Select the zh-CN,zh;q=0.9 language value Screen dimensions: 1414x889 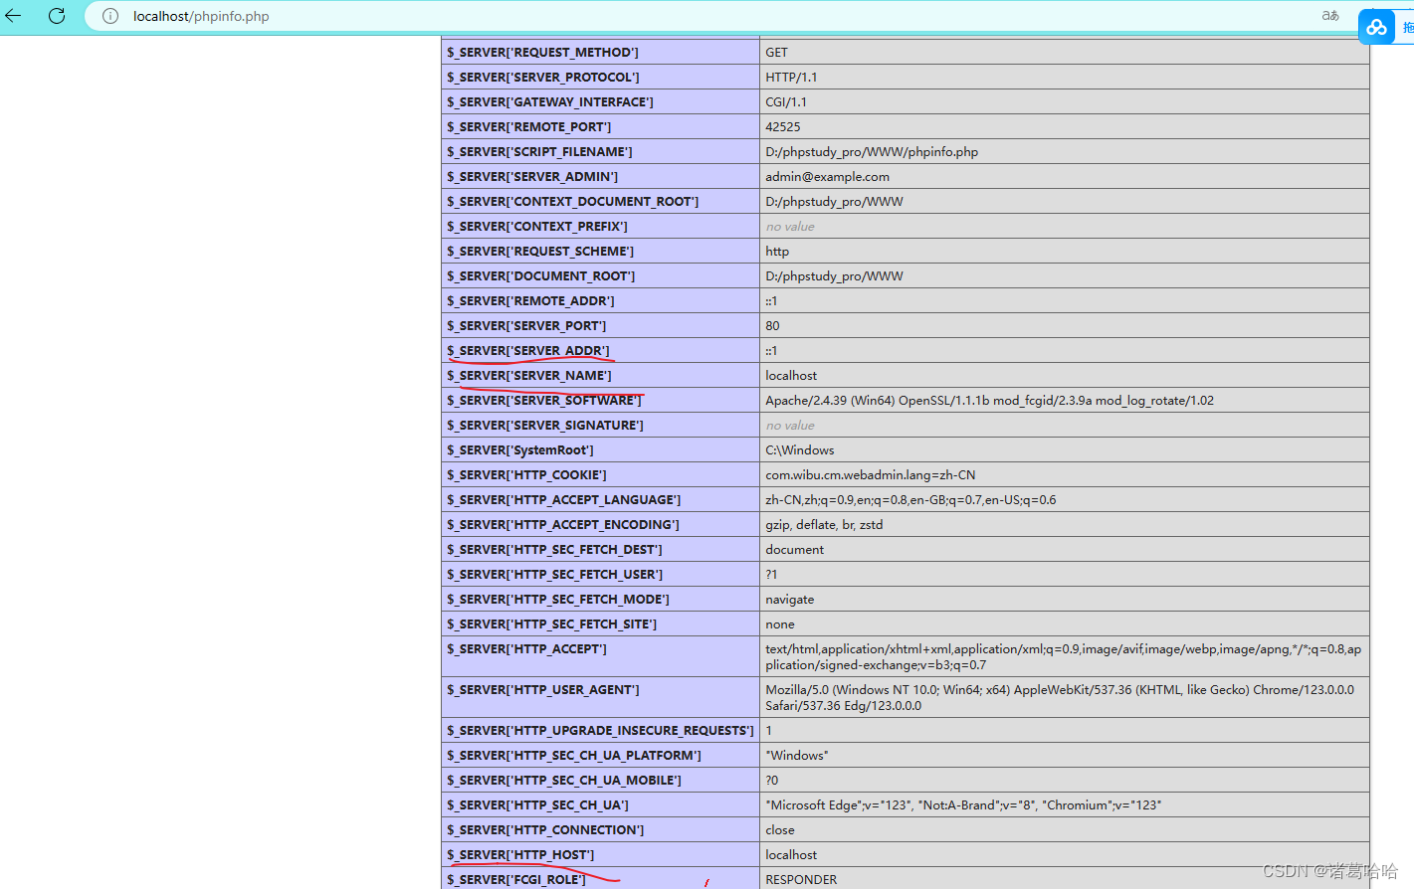click(910, 499)
